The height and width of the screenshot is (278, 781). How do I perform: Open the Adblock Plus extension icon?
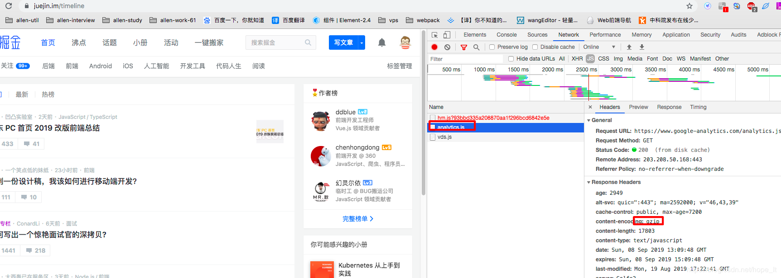[x=752, y=6]
